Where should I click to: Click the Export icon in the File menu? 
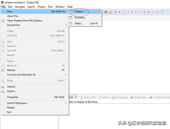pos(3,91)
